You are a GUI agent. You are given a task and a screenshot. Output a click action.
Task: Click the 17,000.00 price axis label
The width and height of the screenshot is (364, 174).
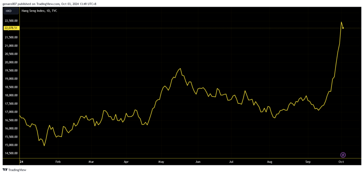(x=11, y=112)
